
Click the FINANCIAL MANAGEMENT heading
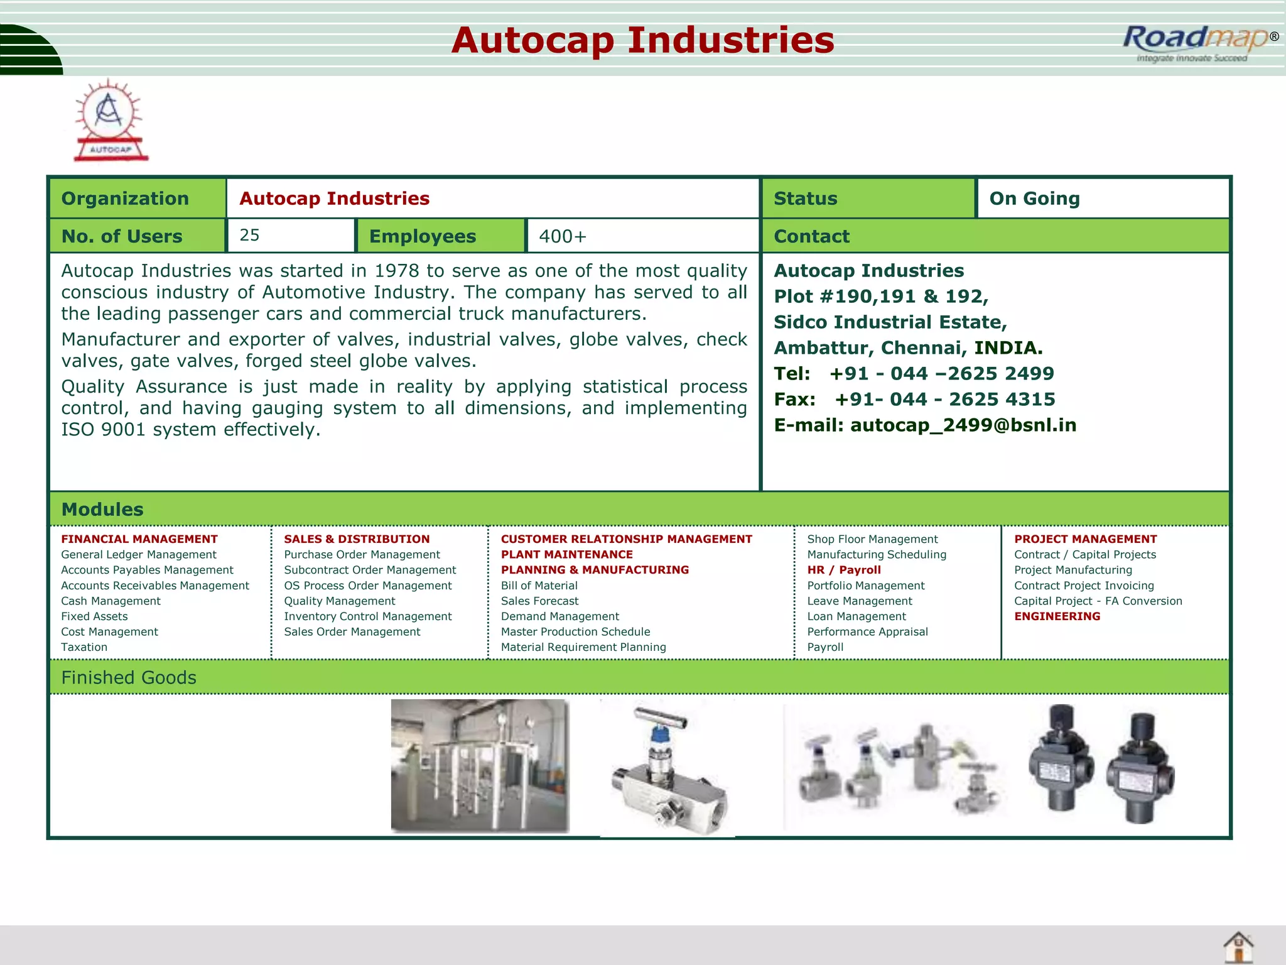pyautogui.click(x=139, y=539)
